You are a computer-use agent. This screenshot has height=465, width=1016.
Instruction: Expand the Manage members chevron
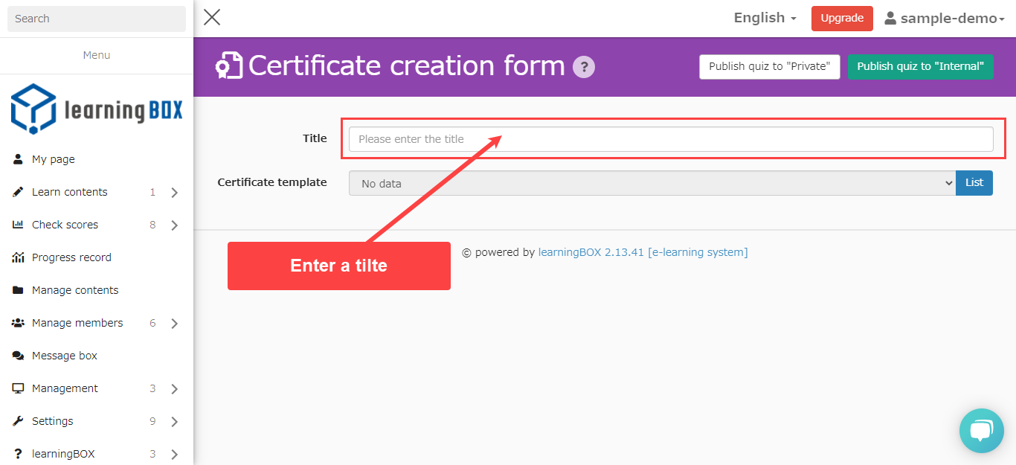tap(174, 324)
